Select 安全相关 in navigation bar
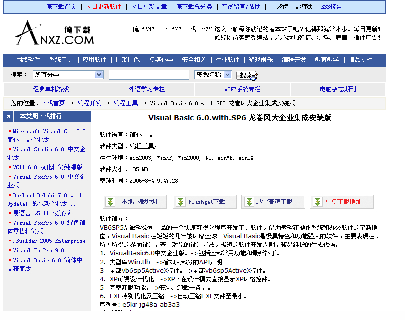The height and width of the screenshot is (320, 405). click(x=194, y=60)
